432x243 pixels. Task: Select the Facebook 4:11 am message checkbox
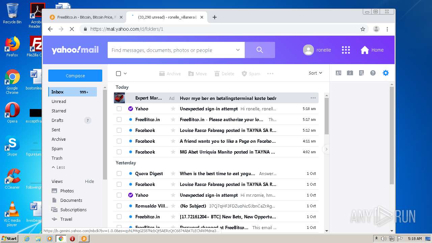click(119, 141)
